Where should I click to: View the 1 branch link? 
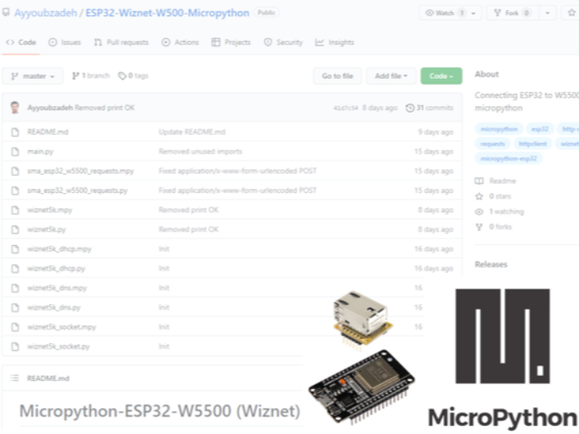coord(91,76)
